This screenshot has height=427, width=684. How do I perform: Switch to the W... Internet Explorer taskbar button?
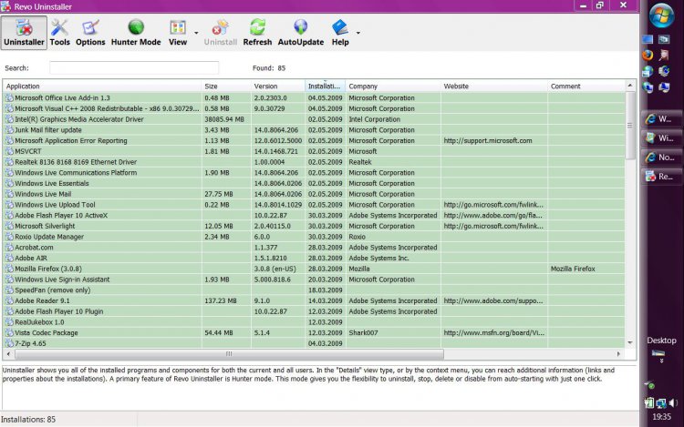point(661,119)
